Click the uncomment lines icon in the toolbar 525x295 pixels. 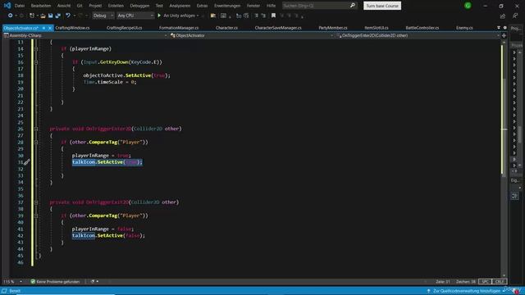pos(263,16)
